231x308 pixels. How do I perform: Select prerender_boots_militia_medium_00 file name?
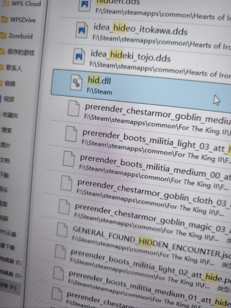pos(155,167)
